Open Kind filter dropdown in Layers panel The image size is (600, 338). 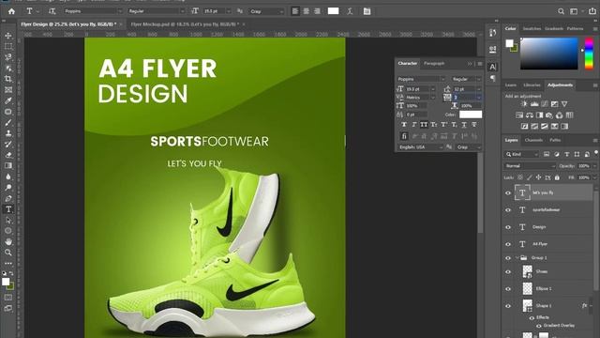point(522,154)
